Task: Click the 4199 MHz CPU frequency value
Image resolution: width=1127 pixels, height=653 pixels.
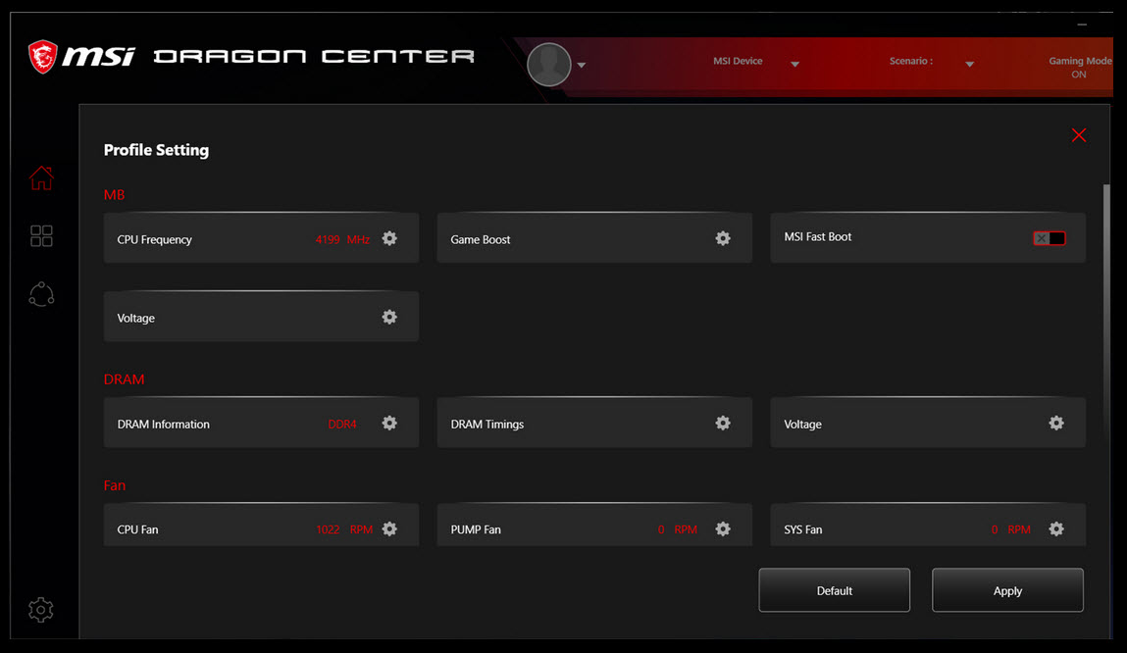Action: coord(343,239)
